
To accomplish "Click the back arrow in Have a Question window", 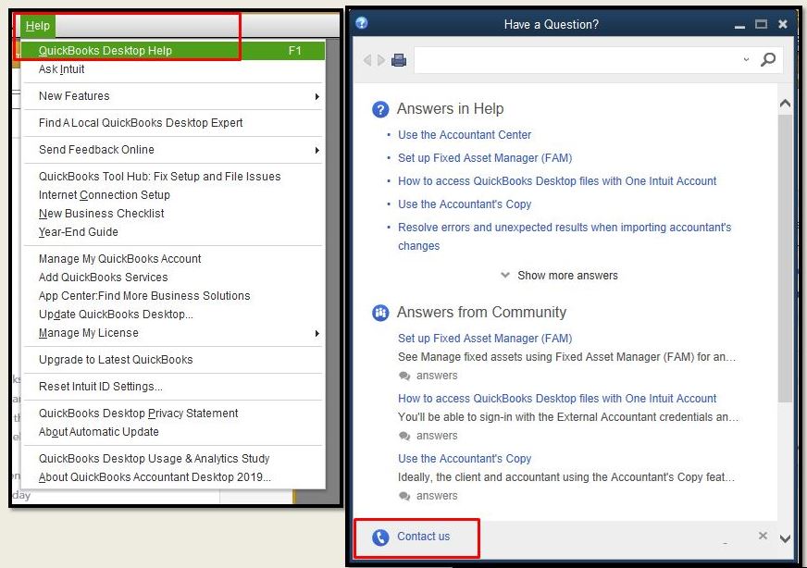I will (x=367, y=60).
